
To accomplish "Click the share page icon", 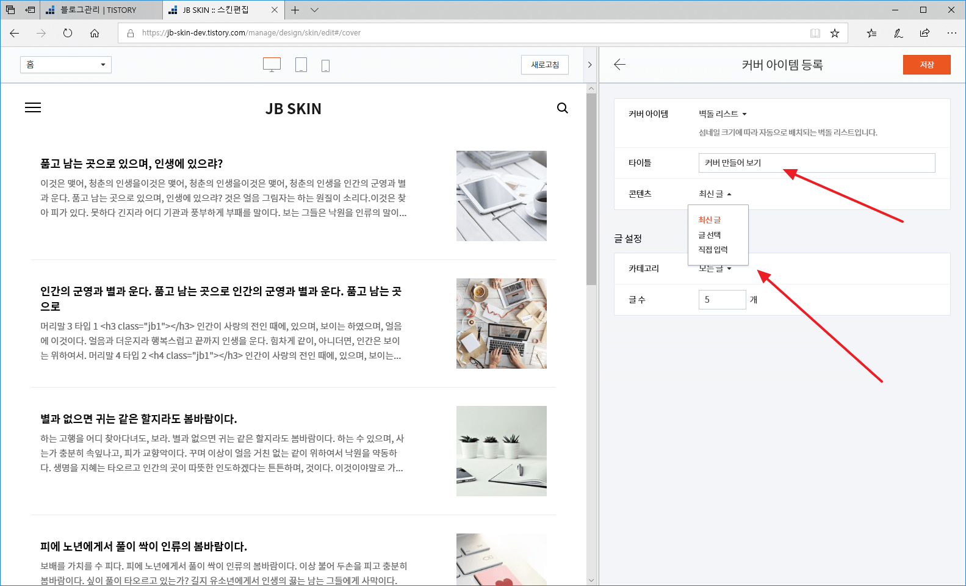I will click(x=925, y=33).
